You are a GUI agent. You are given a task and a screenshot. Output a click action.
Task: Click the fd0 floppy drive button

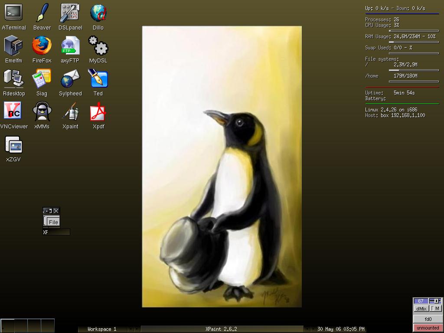coord(428,319)
